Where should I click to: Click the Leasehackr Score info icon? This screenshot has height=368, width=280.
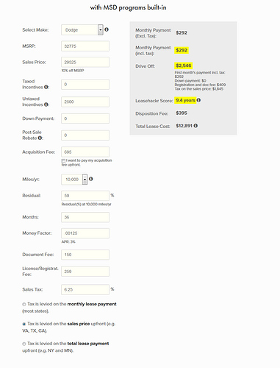coord(198,100)
